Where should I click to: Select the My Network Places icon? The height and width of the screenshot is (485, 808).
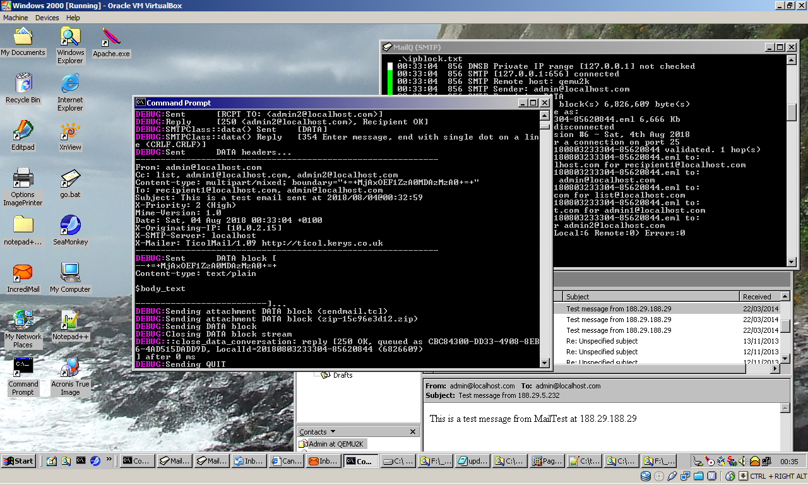[23, 329]
